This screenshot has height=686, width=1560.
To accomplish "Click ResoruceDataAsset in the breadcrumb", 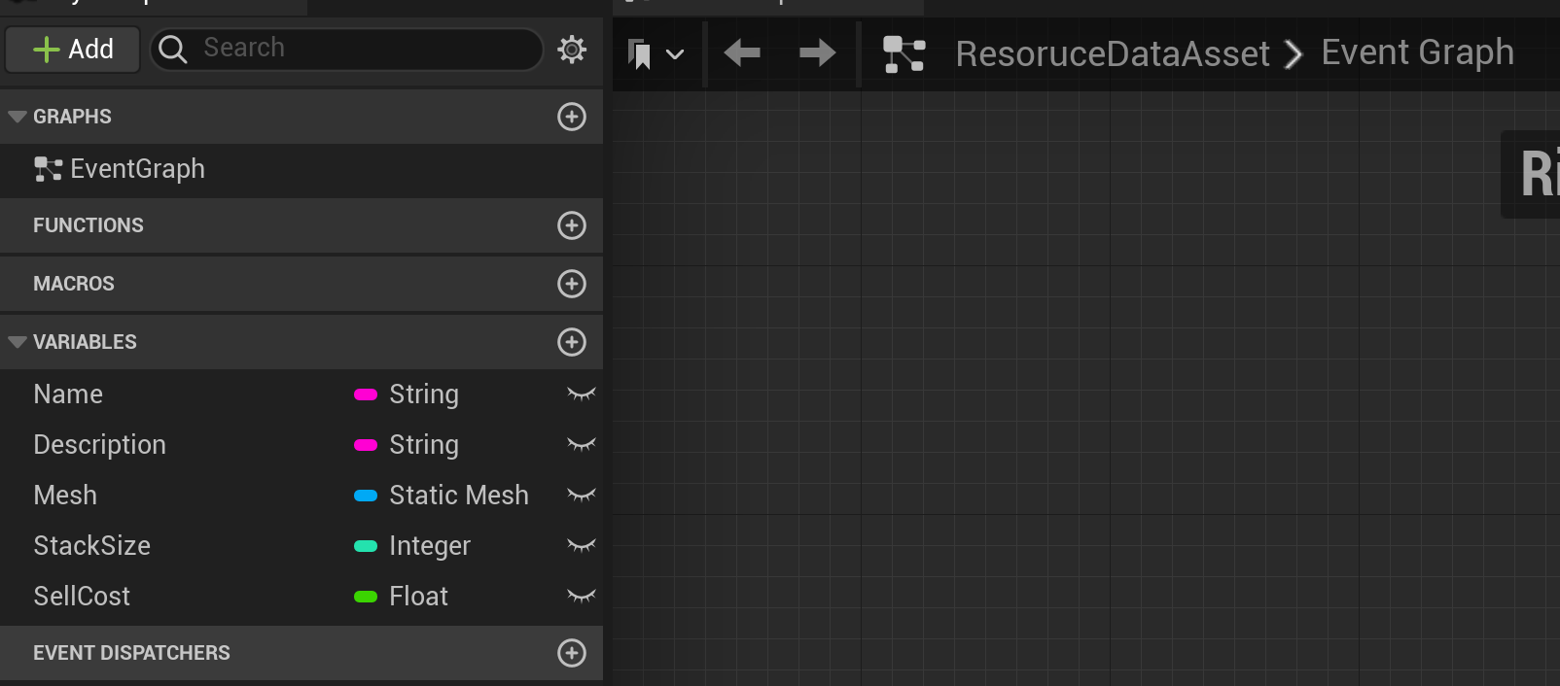I will 1112,53.
